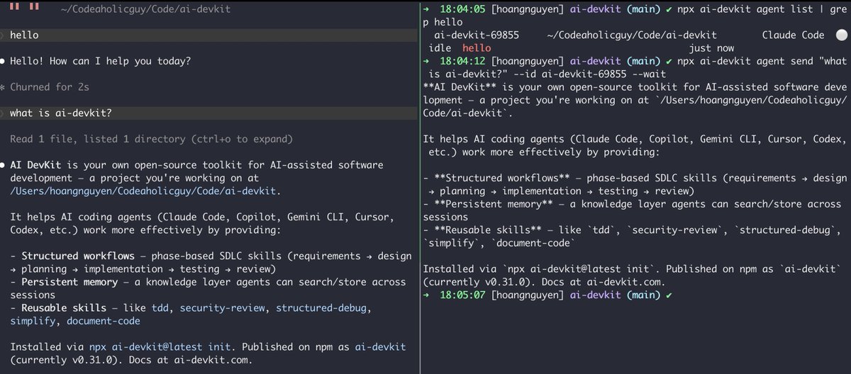The image size is (851, 374).
Task: Click the green arrow before 18:04:12
Action: tap(425, 61)
